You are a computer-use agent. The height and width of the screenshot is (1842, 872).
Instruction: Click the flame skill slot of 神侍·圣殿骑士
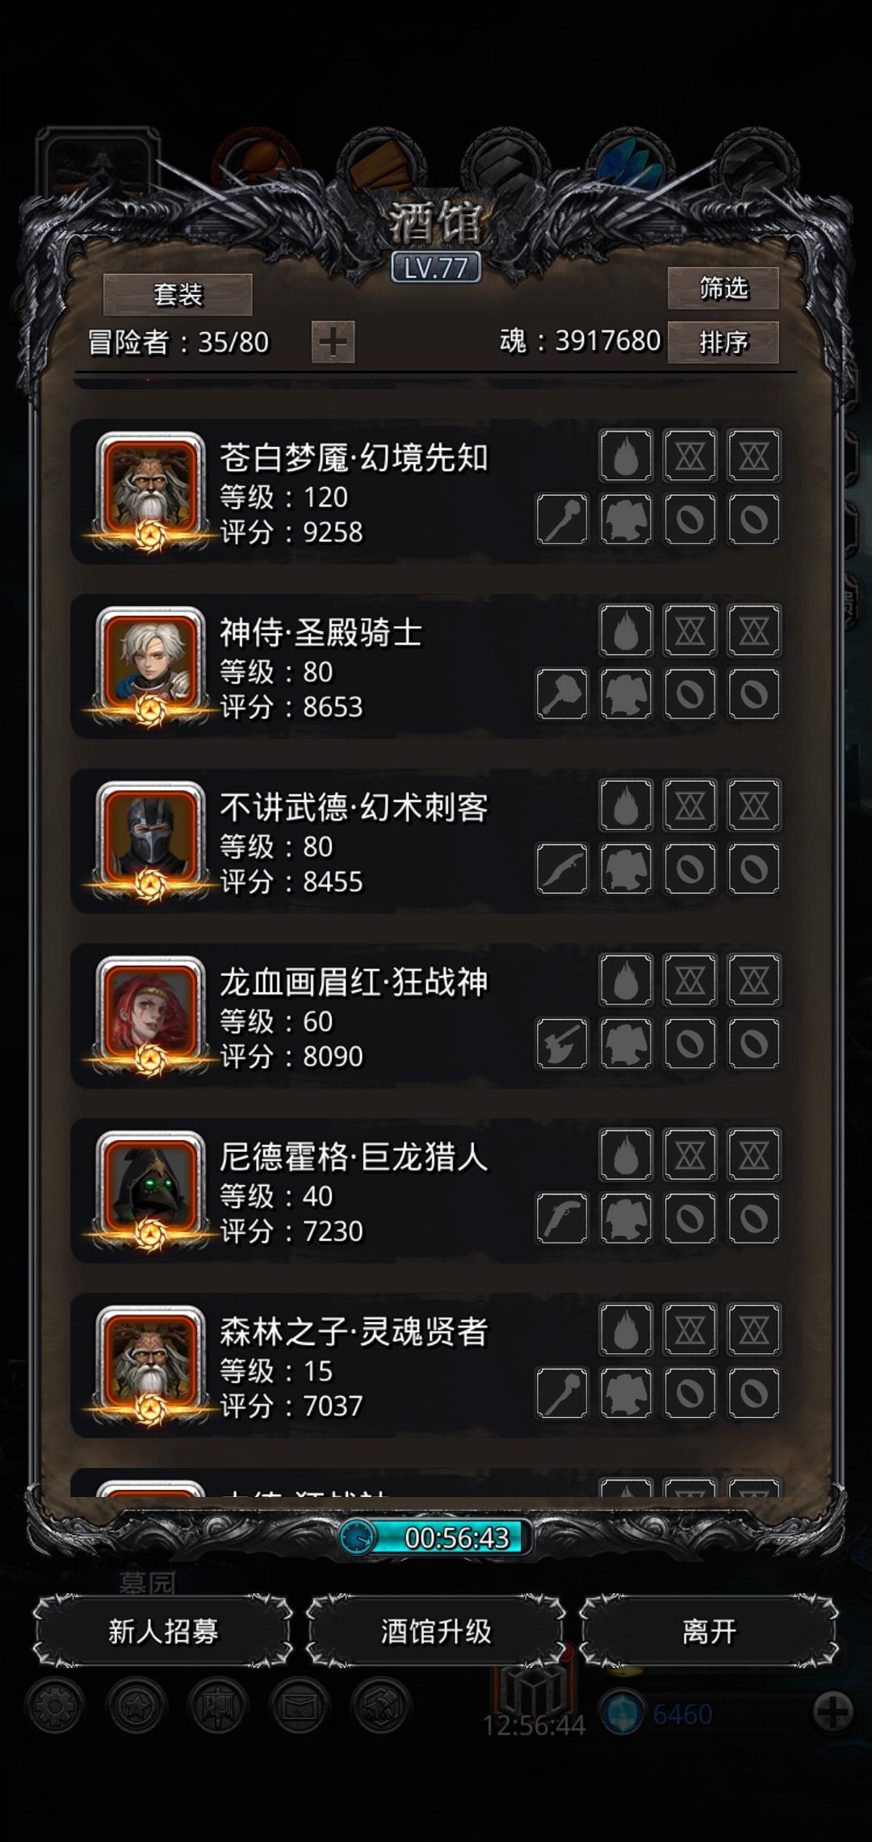coord(626,630)
